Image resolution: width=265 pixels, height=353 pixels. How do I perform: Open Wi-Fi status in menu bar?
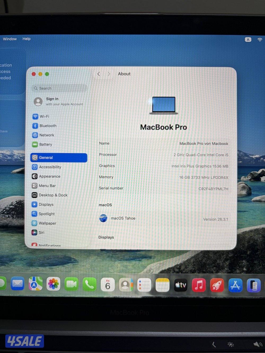(x=260, y=40)
